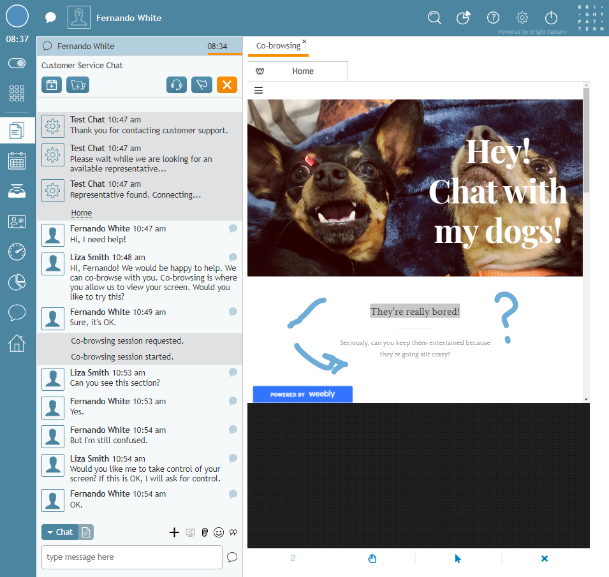Open the hamburger menu on co-browsed page
The width and height of the screenshot is (609, 577).
point(258,91)
